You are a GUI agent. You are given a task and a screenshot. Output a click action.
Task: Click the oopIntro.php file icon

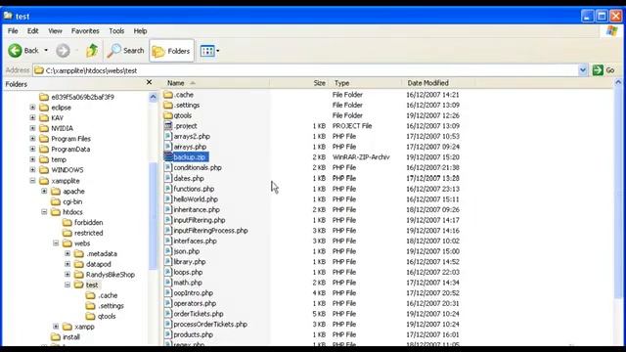[x=168, y=292]
